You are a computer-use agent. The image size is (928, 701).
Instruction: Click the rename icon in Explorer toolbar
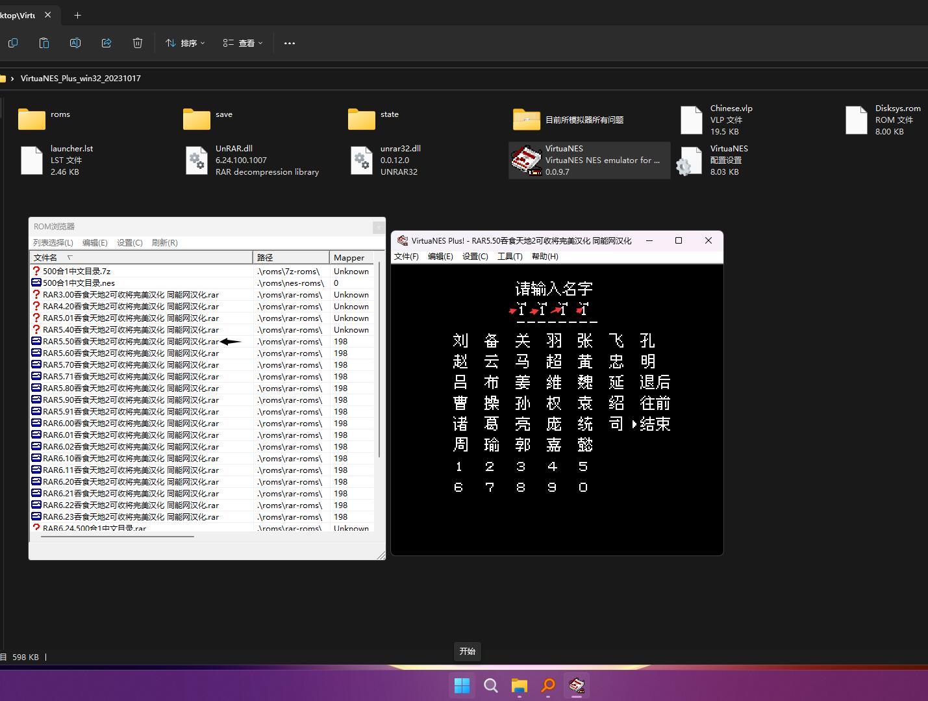click(75, 43)
